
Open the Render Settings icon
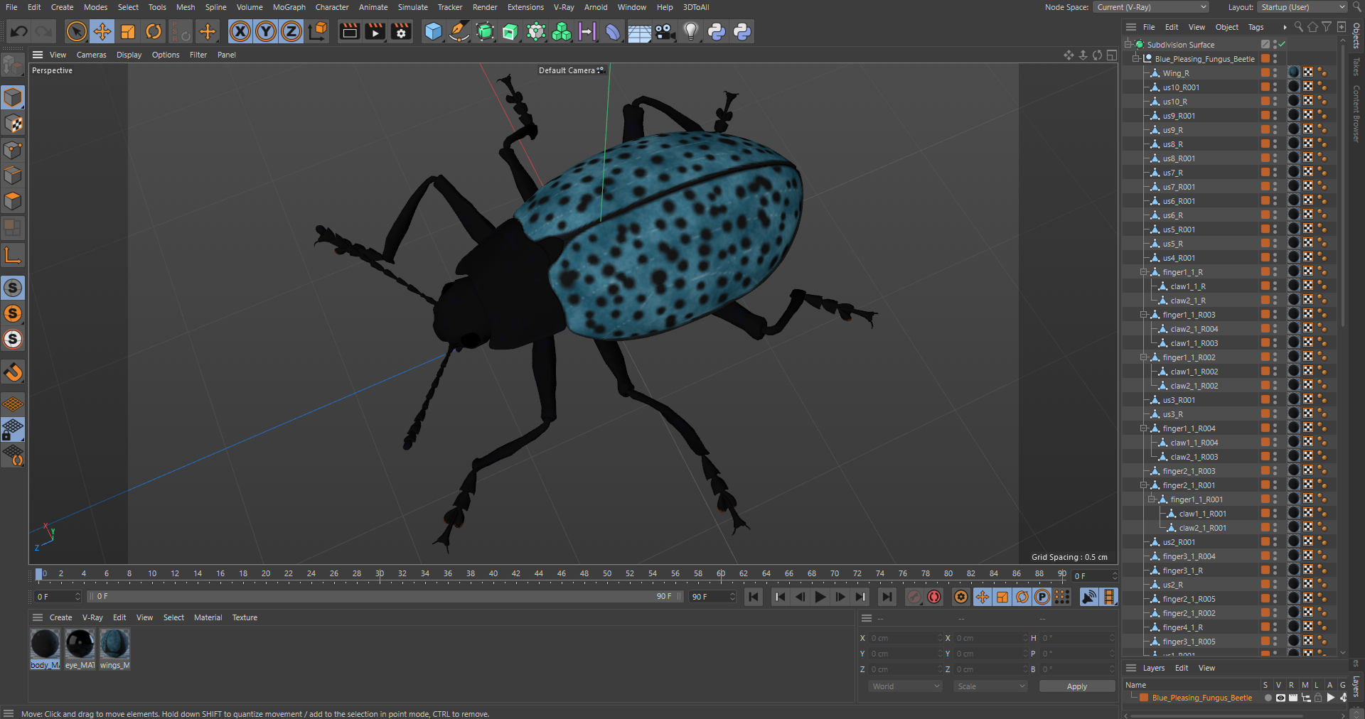coord(401,31)
